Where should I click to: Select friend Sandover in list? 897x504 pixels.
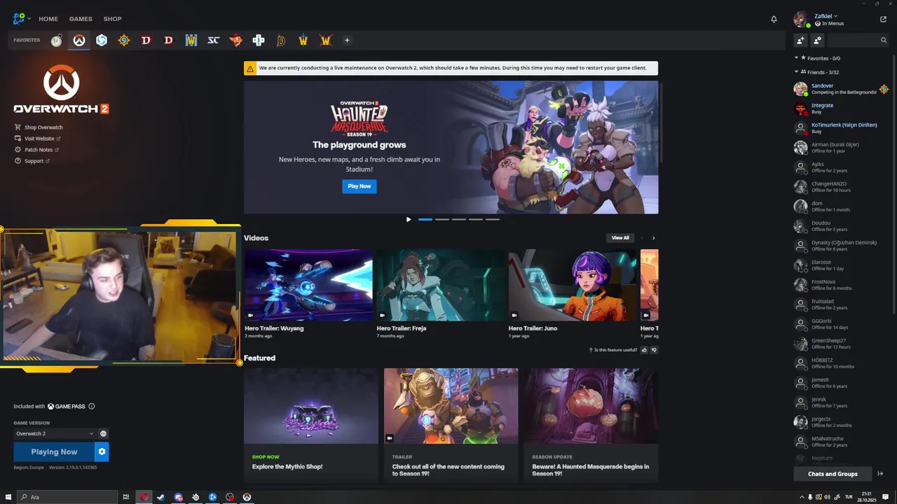coord(841,89)
